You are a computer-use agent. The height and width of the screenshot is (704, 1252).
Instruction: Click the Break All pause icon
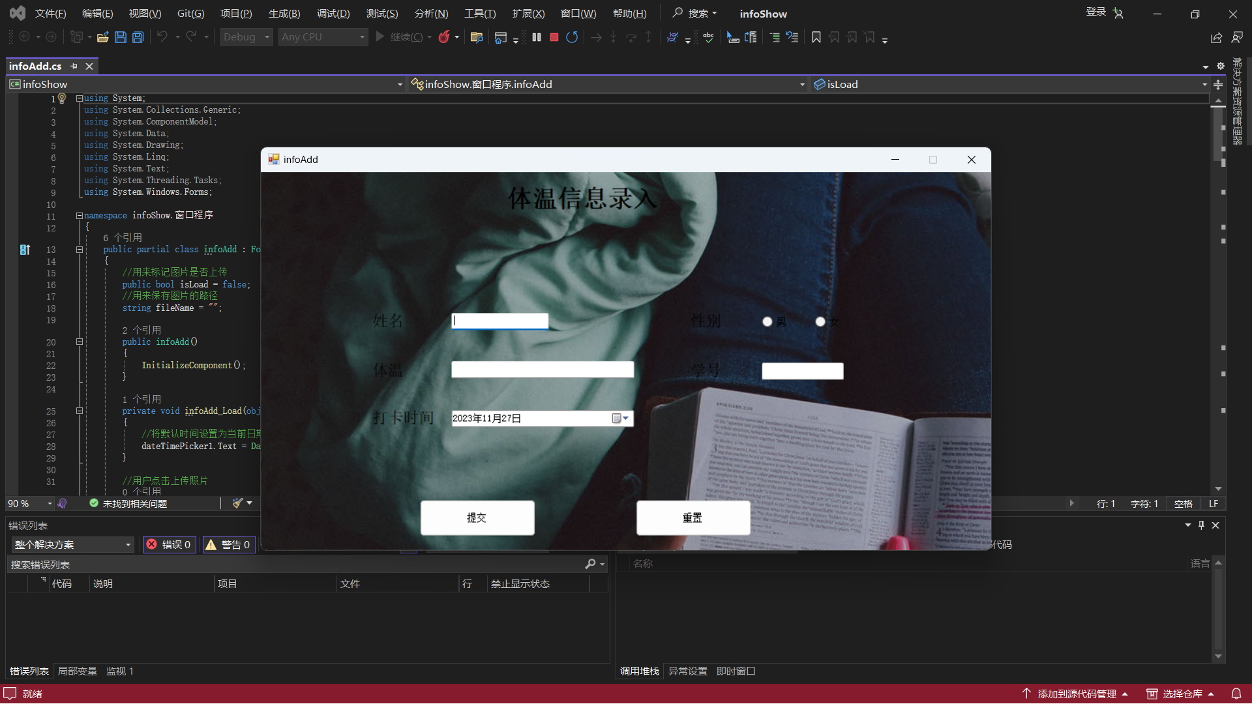(536, 37)
